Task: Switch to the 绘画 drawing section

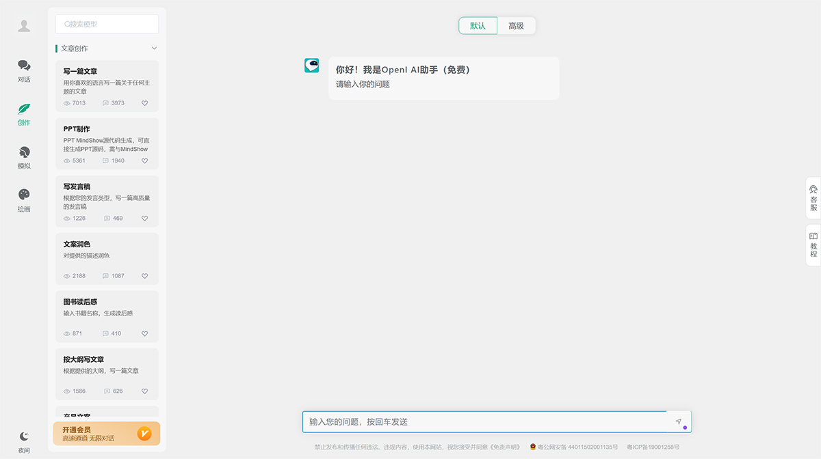Action: (23, 199)
